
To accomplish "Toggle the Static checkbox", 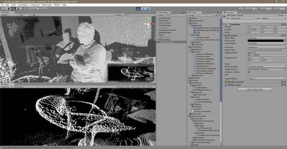I will click(x=277, y=16).
